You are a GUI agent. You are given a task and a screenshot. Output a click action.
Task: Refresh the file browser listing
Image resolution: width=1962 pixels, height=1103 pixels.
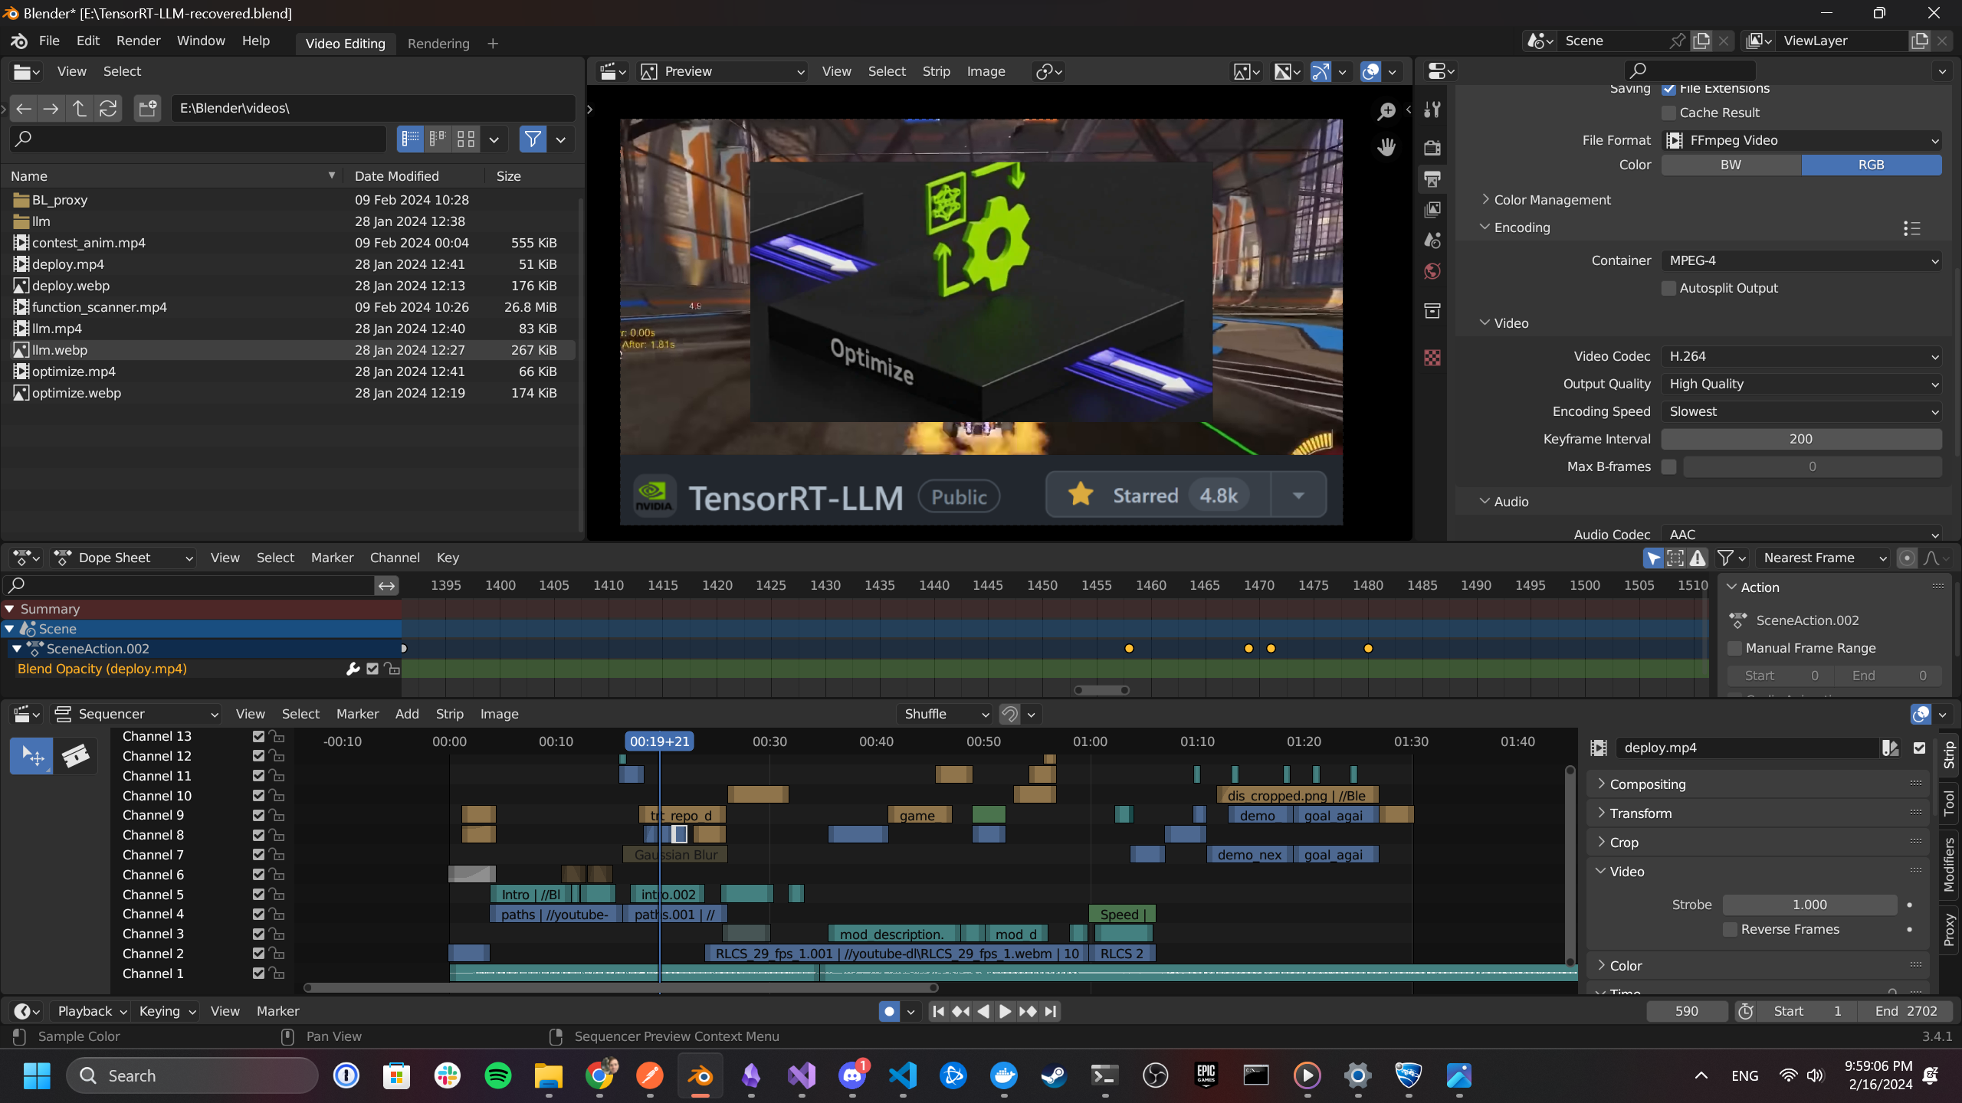pyautogui.click(x=108, y=109)
